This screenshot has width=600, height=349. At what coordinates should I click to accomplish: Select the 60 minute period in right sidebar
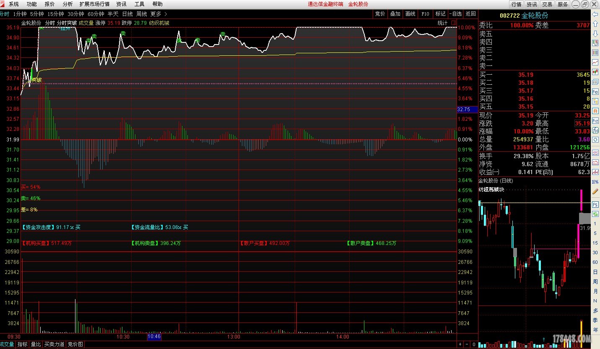click(x=595, y=262)
